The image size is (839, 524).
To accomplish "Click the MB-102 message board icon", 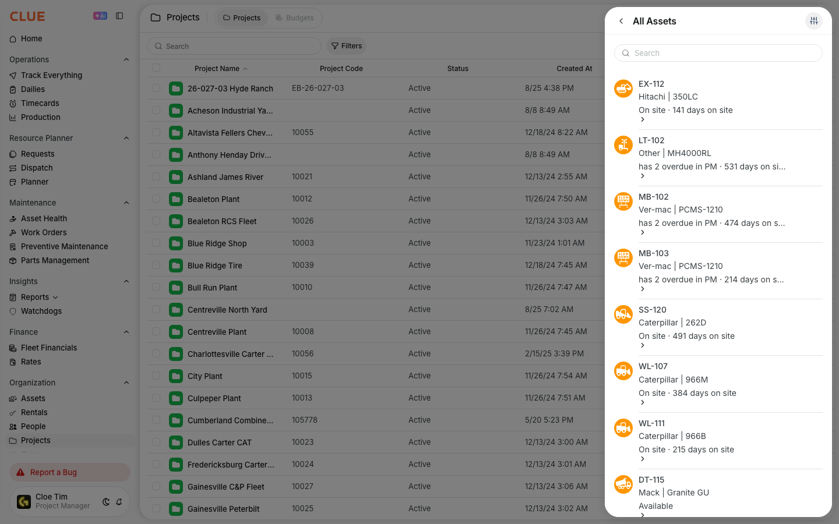I will click(623, 201).
